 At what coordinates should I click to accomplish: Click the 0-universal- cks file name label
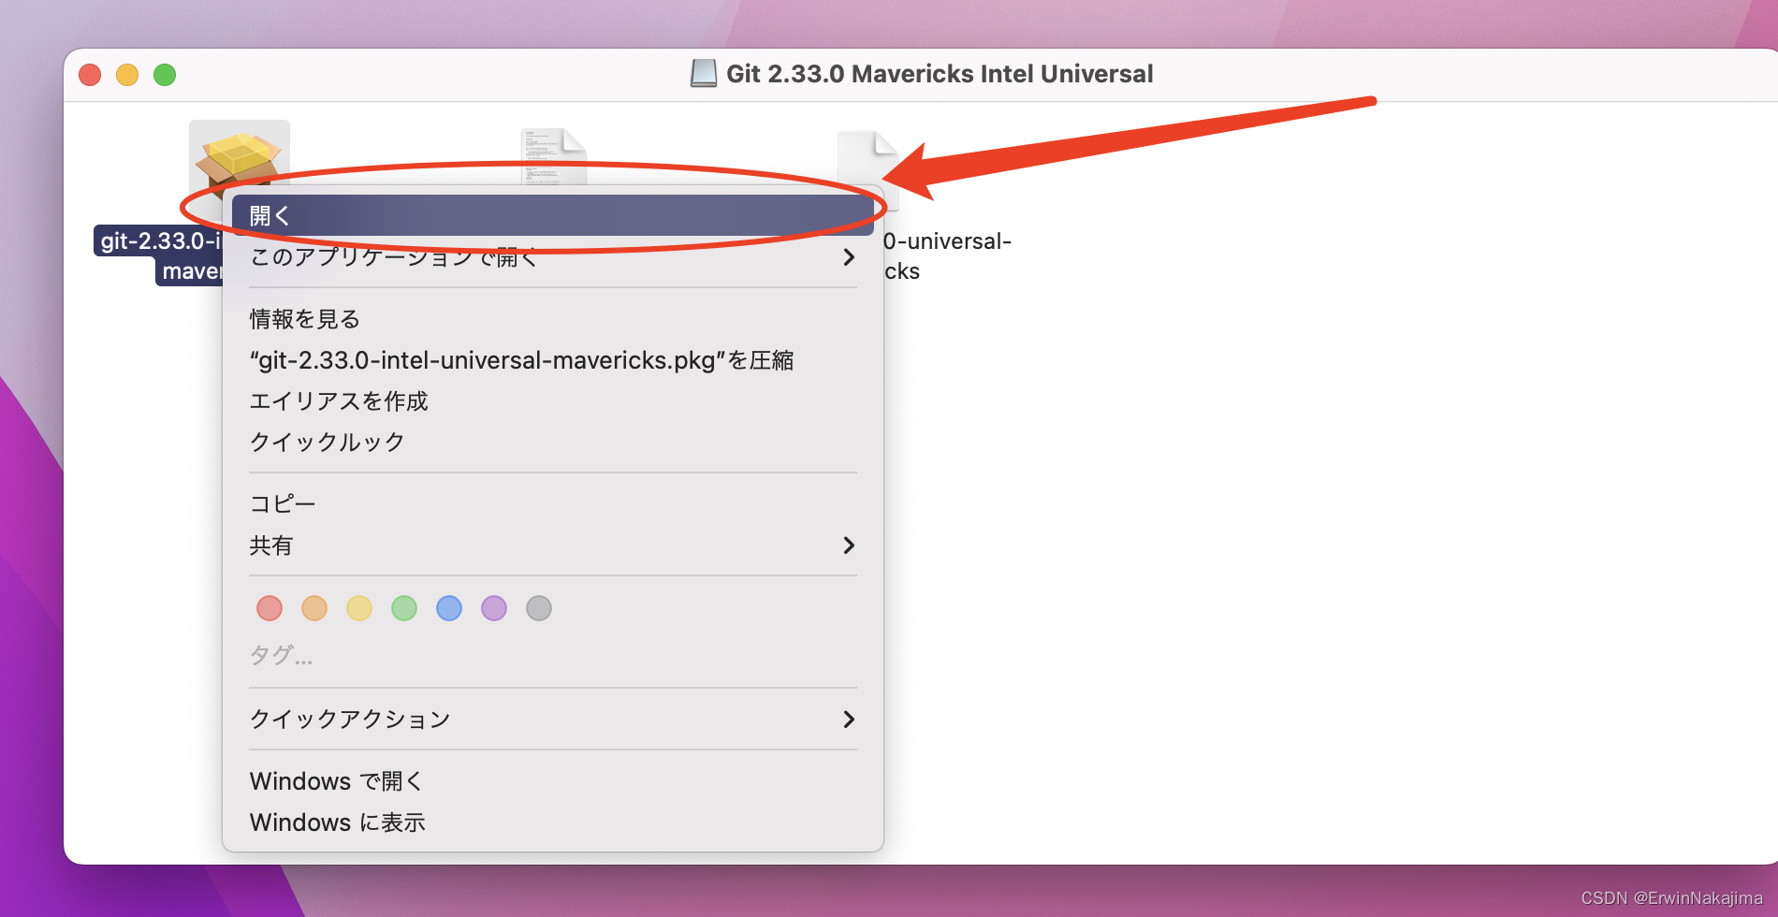click(947, 255)
